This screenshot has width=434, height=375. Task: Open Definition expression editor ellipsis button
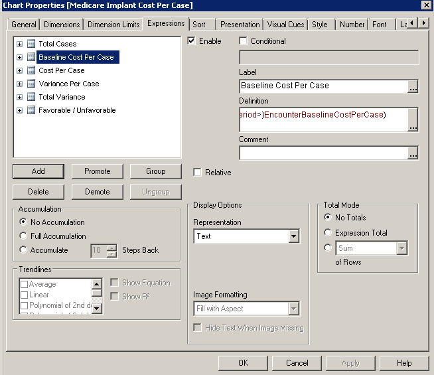click(413, 120)
